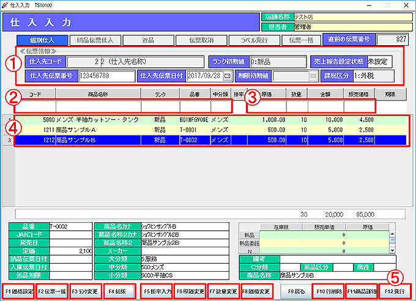Viewport: 416px width, 301px height.
Task: Switch to 納品伝票仕入 tab
Action: pos(94,40)
